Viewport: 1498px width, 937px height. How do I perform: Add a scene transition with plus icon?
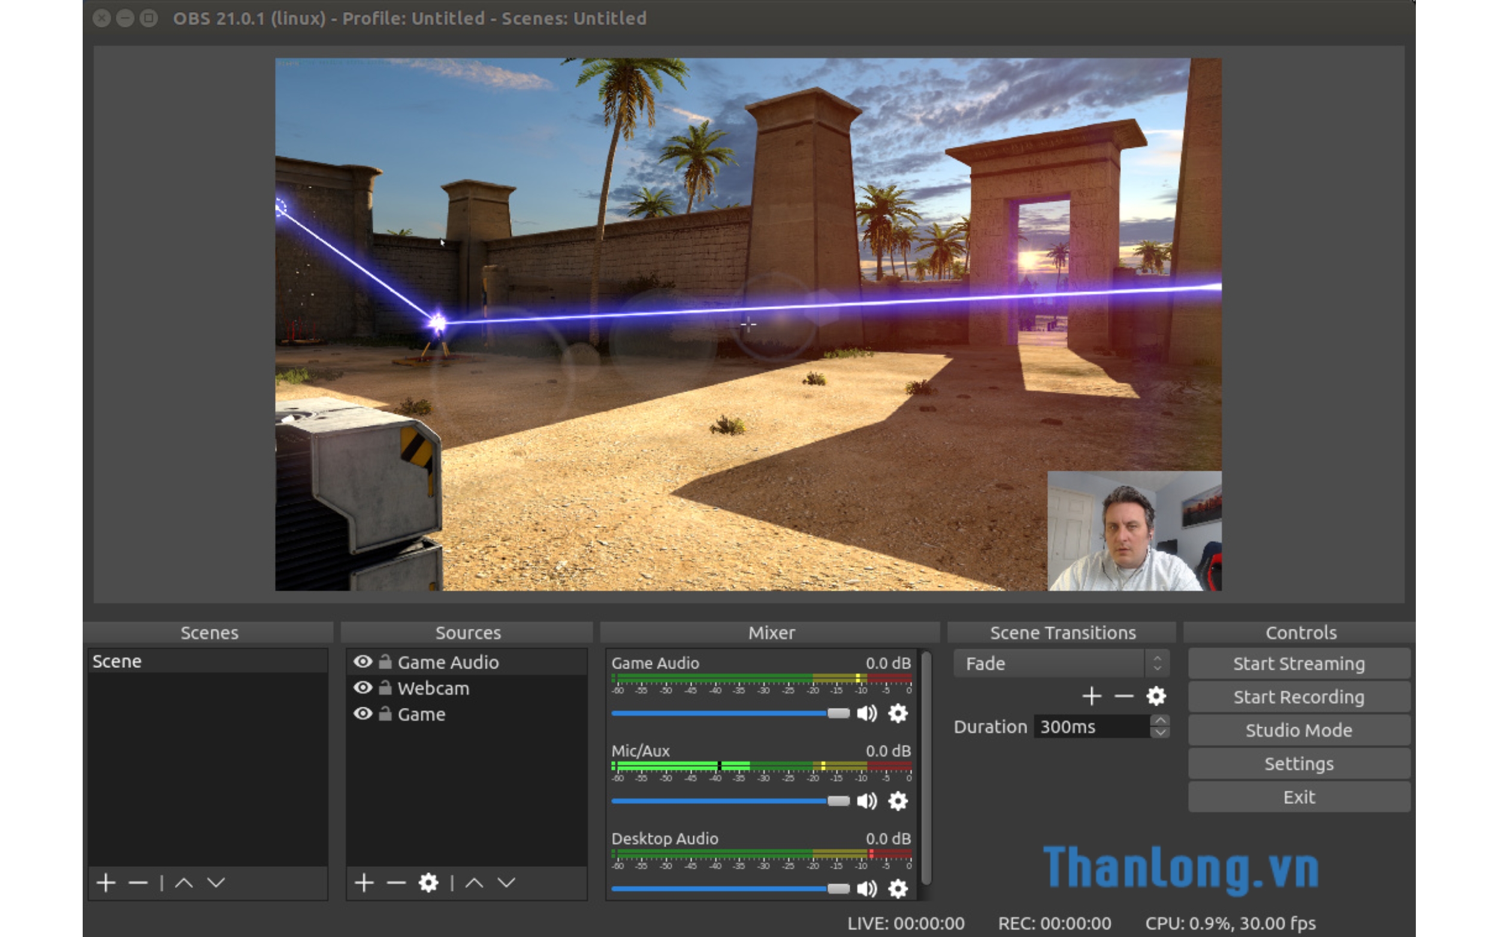point(1091,696)
